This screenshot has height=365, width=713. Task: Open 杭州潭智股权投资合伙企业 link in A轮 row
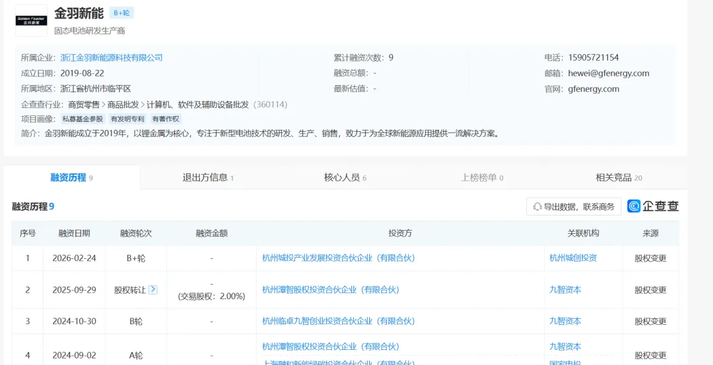pyautogui.click(x=331, y=347)
